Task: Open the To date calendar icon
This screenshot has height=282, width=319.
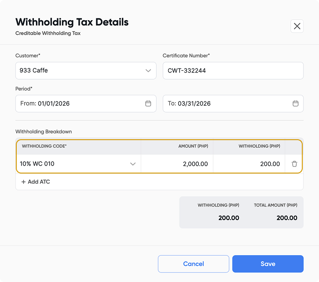Action: click(x=296, y=104)
